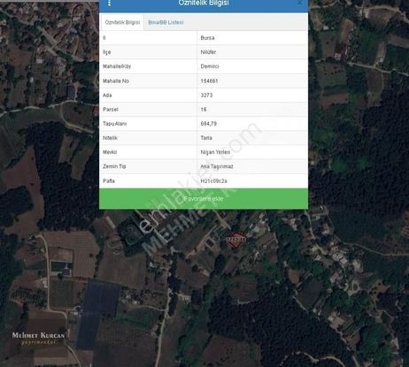The height and width of the screenshot is (367, 409).
Task: Open the three-dot menu in panel header
Action: tap(110, 3)
